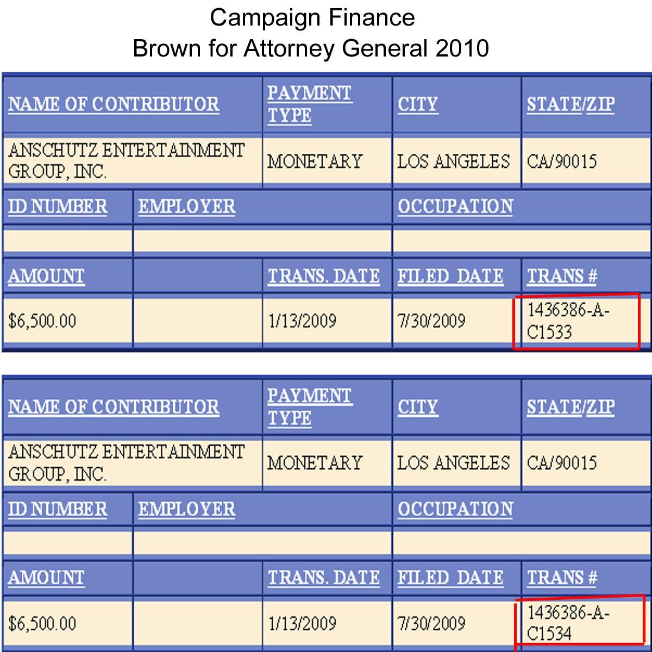This screenshot has height=652, width=652.
Task: Click EMPLOYER header link in upper table
Action: tap(186, 206)
